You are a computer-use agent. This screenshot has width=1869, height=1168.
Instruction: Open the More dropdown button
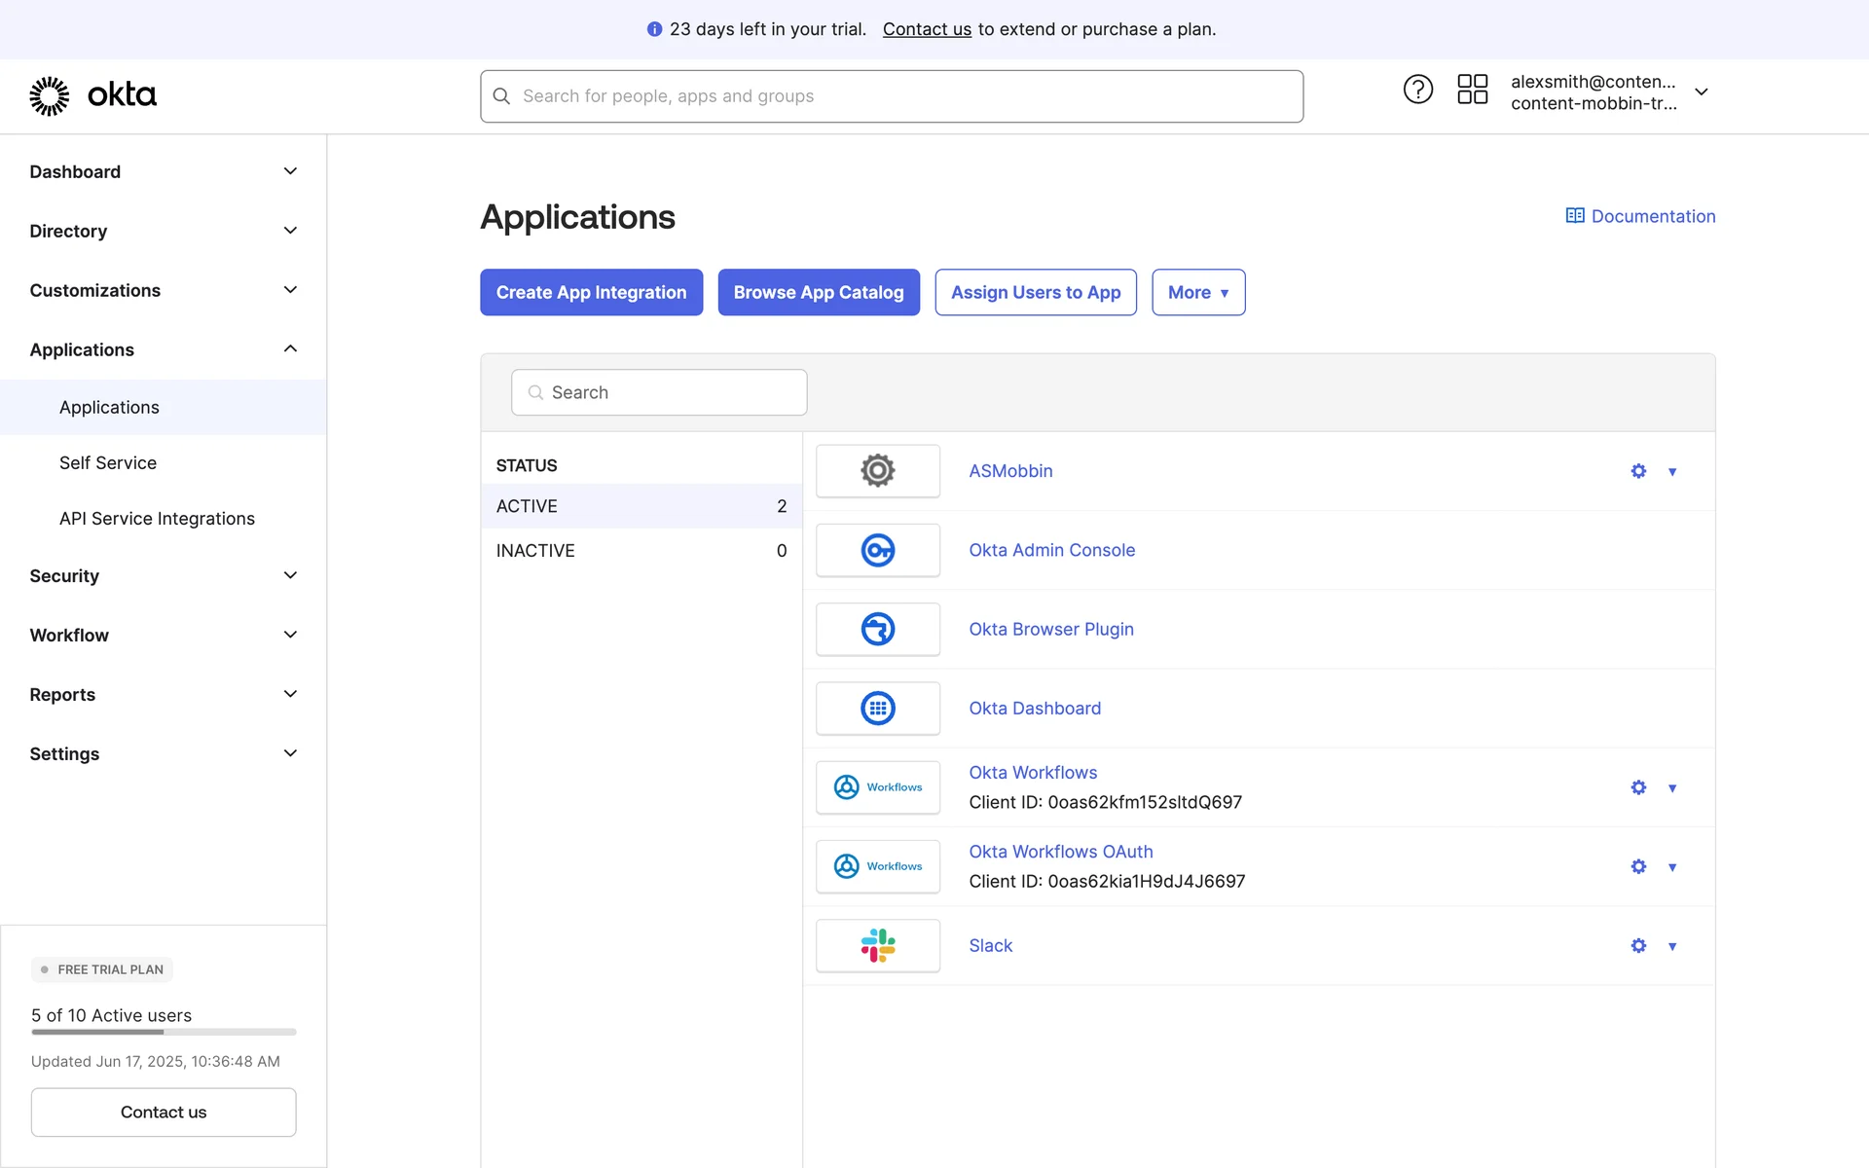click(1197, 292)
